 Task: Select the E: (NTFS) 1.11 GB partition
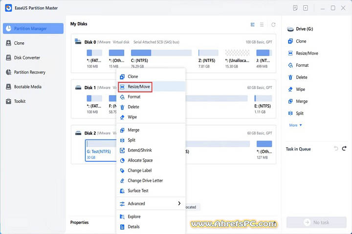point(263,104)
